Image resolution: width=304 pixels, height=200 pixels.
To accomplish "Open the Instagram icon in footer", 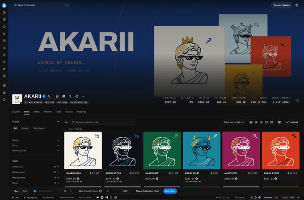I will (x=115, y=197).
